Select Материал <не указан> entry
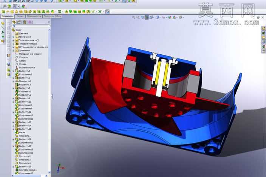266x177 pixels. click(28, 54)
